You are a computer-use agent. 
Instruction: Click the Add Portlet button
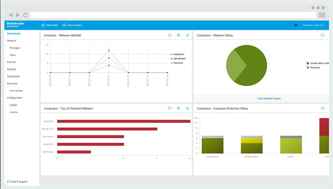point(49,25)
